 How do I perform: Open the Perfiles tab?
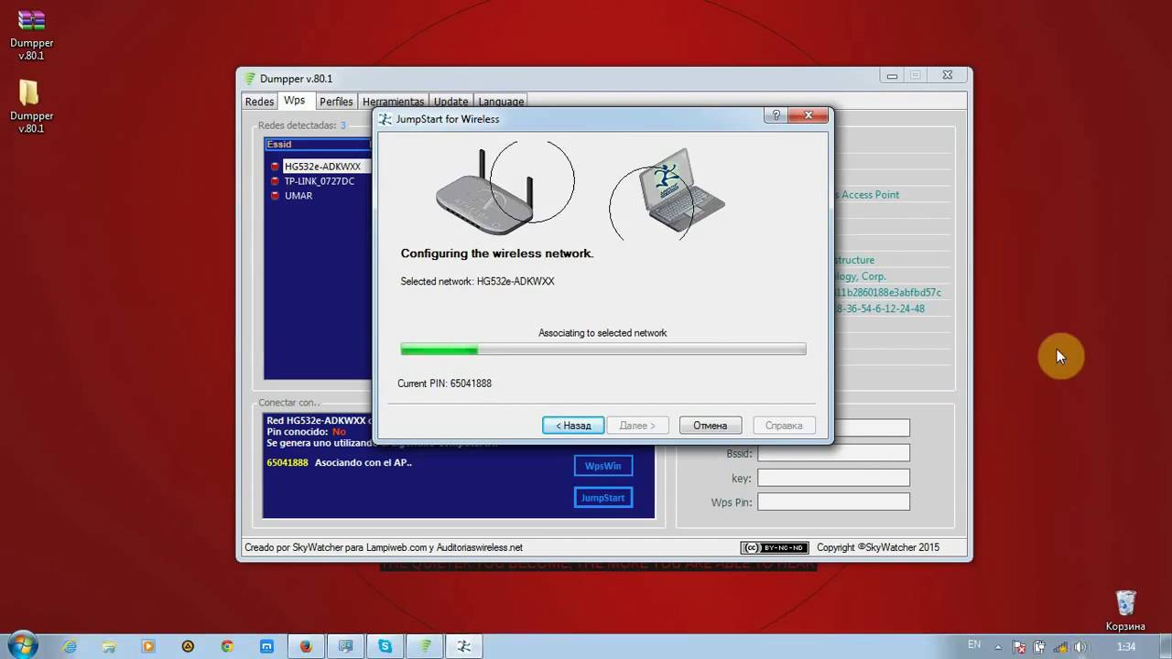coord(336,102)
